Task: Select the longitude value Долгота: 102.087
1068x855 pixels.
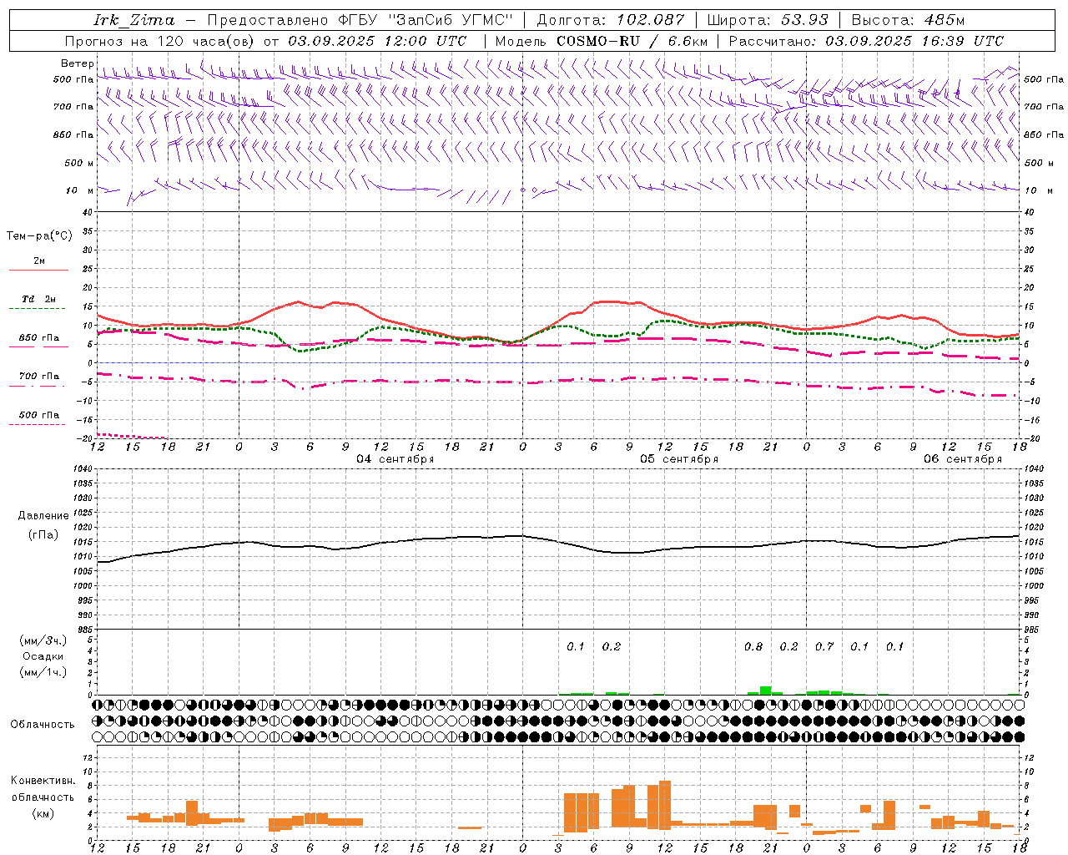Action: coord(611,20)
